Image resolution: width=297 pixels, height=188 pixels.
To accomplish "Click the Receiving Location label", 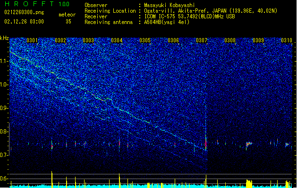I will 110,11.
